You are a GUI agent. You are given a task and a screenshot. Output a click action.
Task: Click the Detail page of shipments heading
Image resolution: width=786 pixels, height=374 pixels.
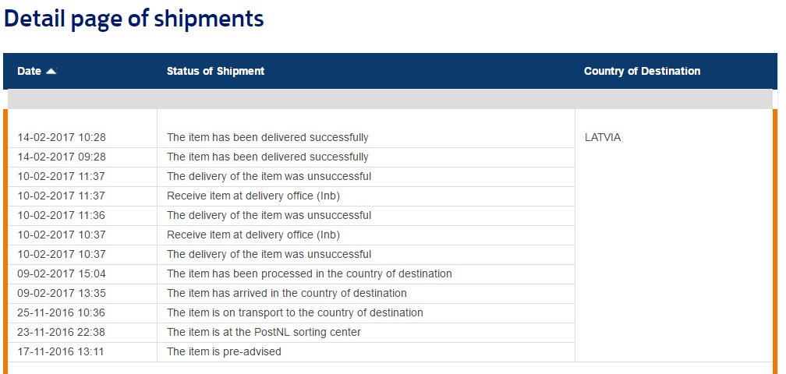coord(134,19)
